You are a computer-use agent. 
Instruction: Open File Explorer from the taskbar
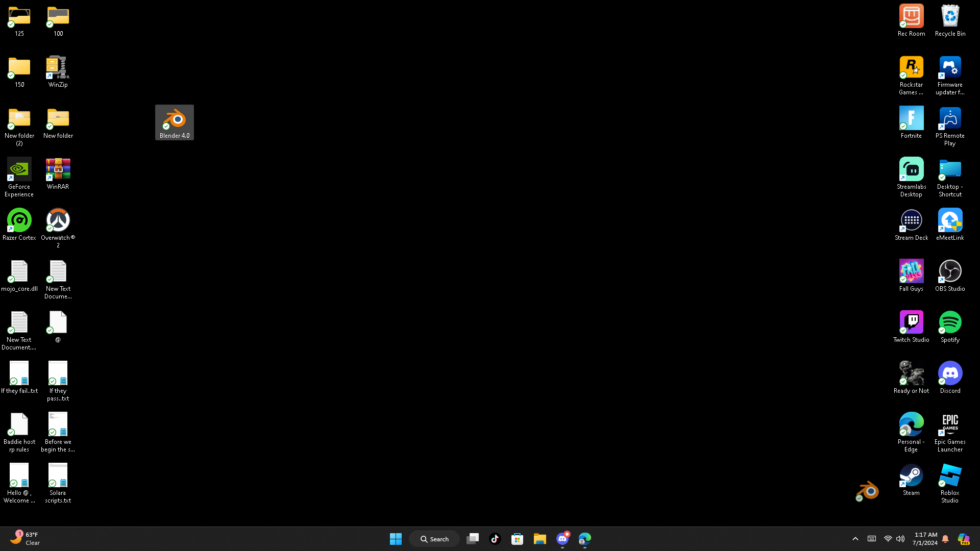[x=540, y=539]
